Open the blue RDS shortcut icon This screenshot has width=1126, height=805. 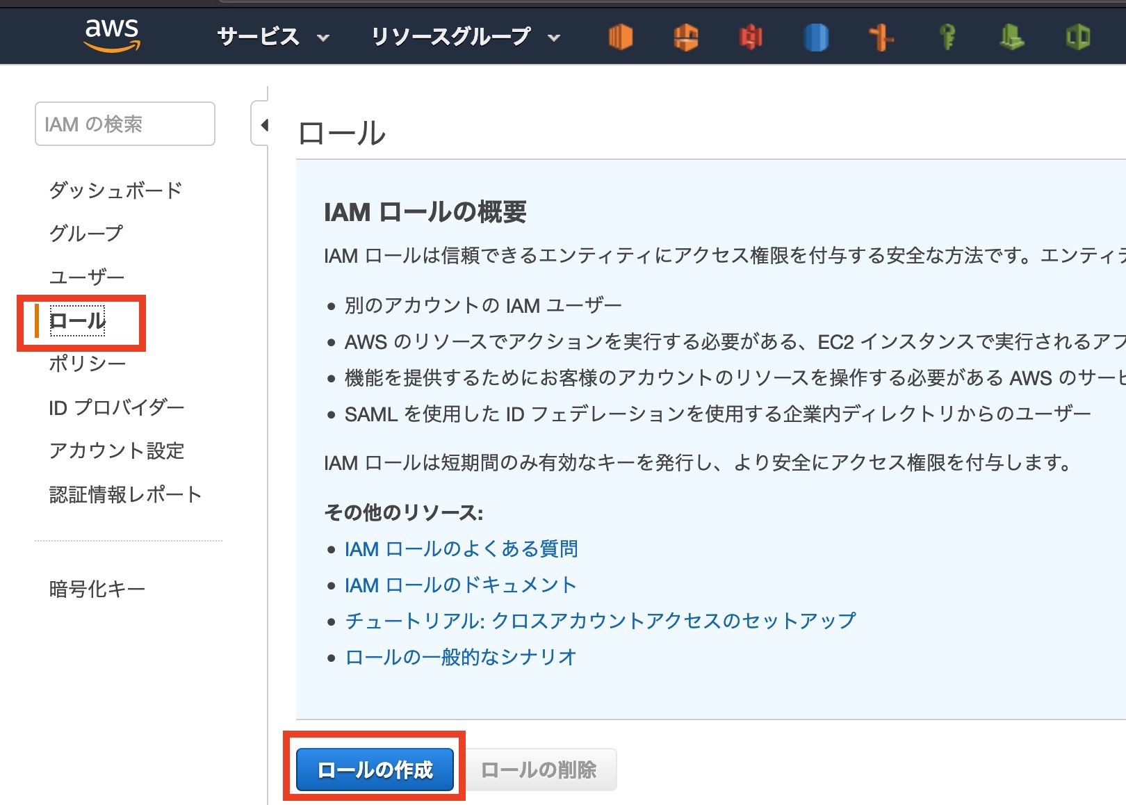[816, 37]
